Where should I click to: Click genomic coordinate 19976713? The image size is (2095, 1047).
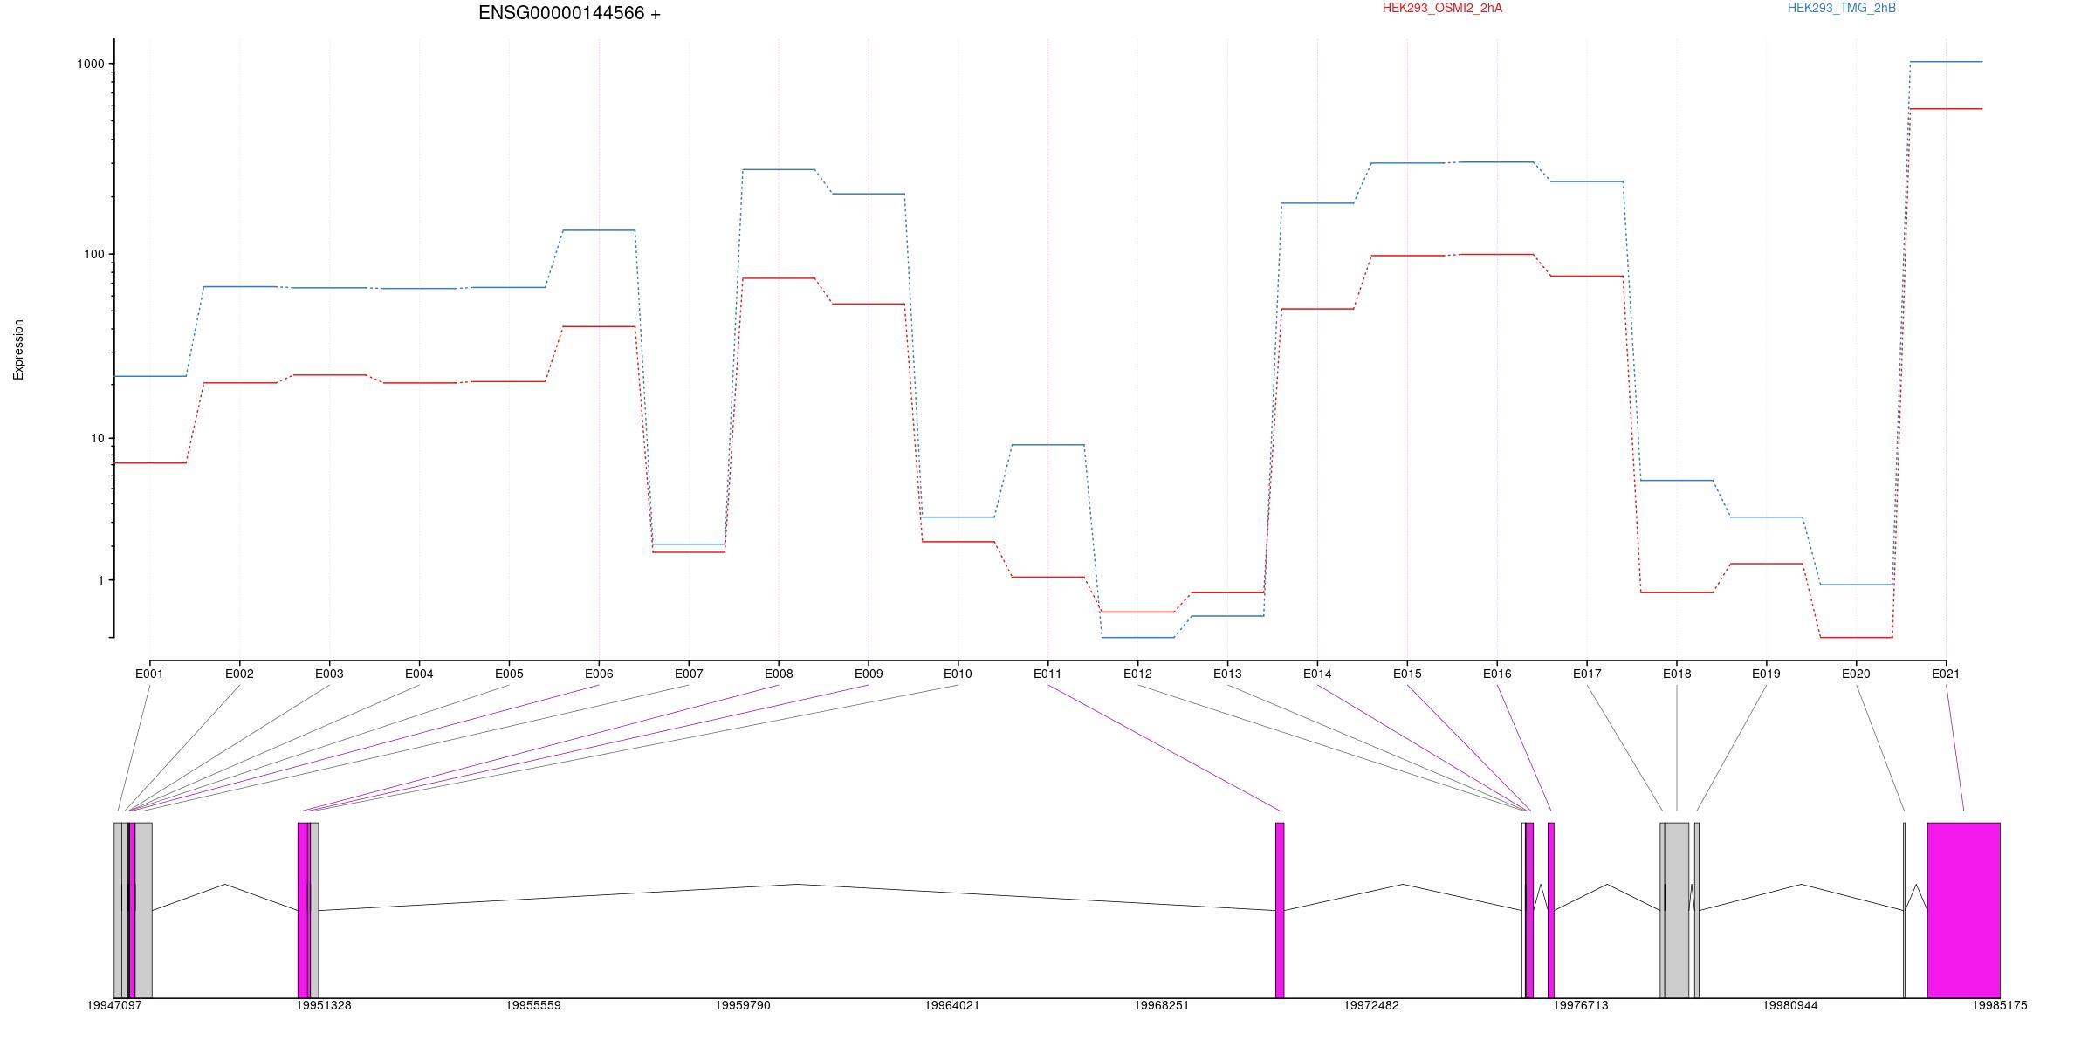click(x=1581, y=1005)
